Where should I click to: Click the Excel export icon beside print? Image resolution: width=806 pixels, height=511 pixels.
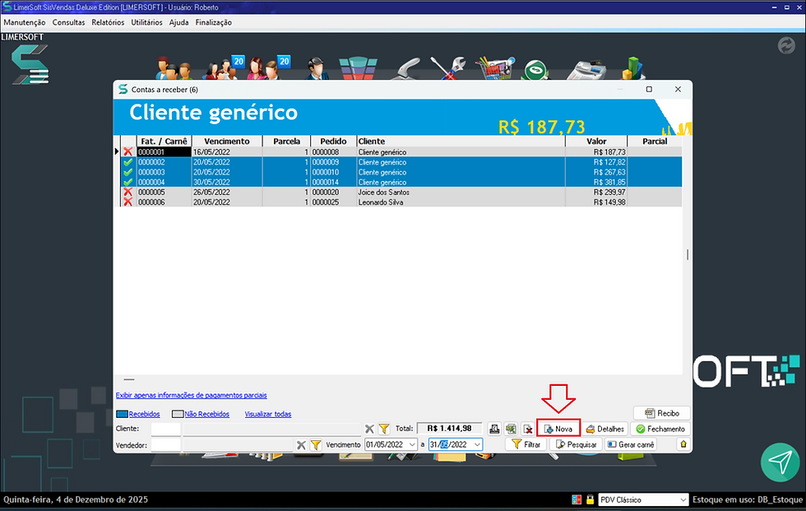point(511,429)
